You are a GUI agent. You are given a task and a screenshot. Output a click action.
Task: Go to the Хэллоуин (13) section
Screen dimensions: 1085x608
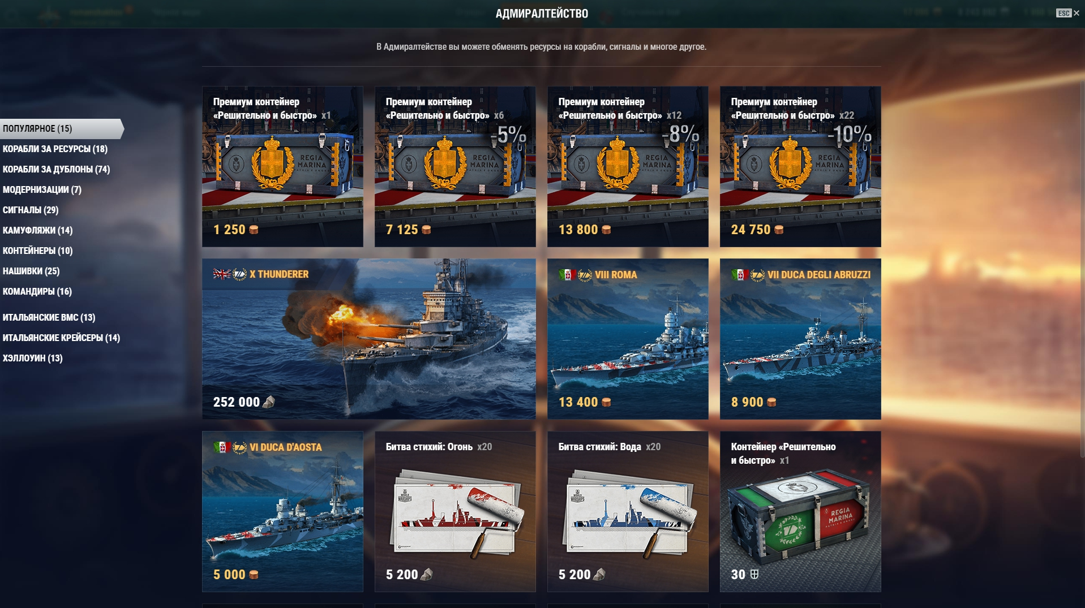(x=32, y=358)
